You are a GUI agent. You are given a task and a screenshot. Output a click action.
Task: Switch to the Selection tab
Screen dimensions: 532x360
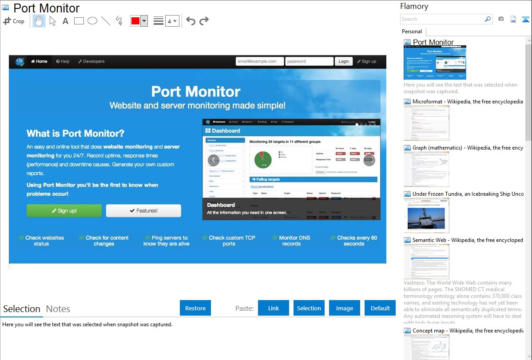22,309
